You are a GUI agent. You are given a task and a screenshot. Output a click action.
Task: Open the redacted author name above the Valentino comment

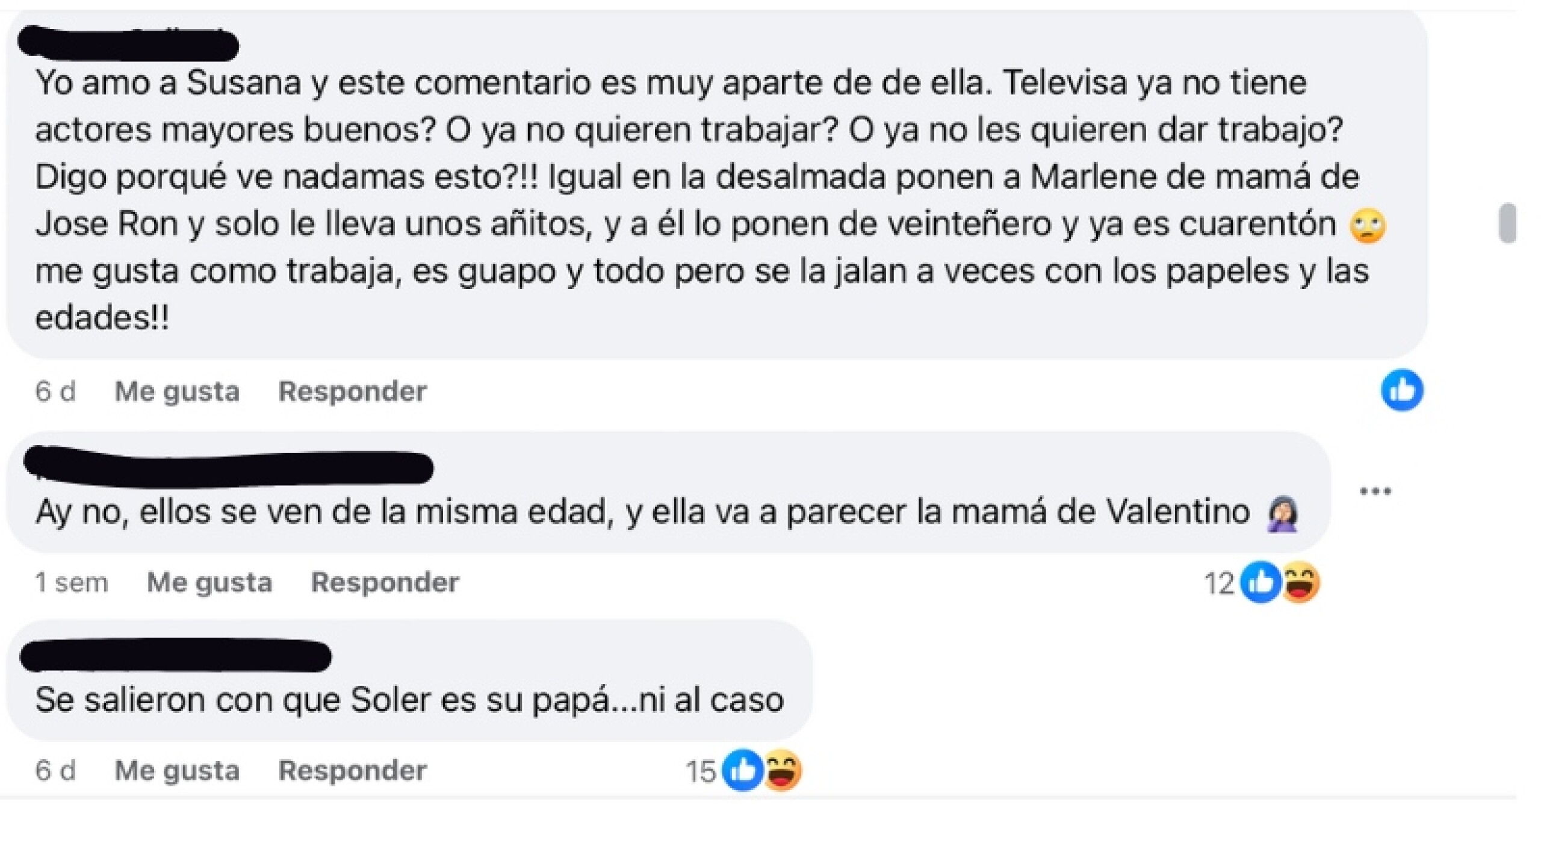click(228, 467)
